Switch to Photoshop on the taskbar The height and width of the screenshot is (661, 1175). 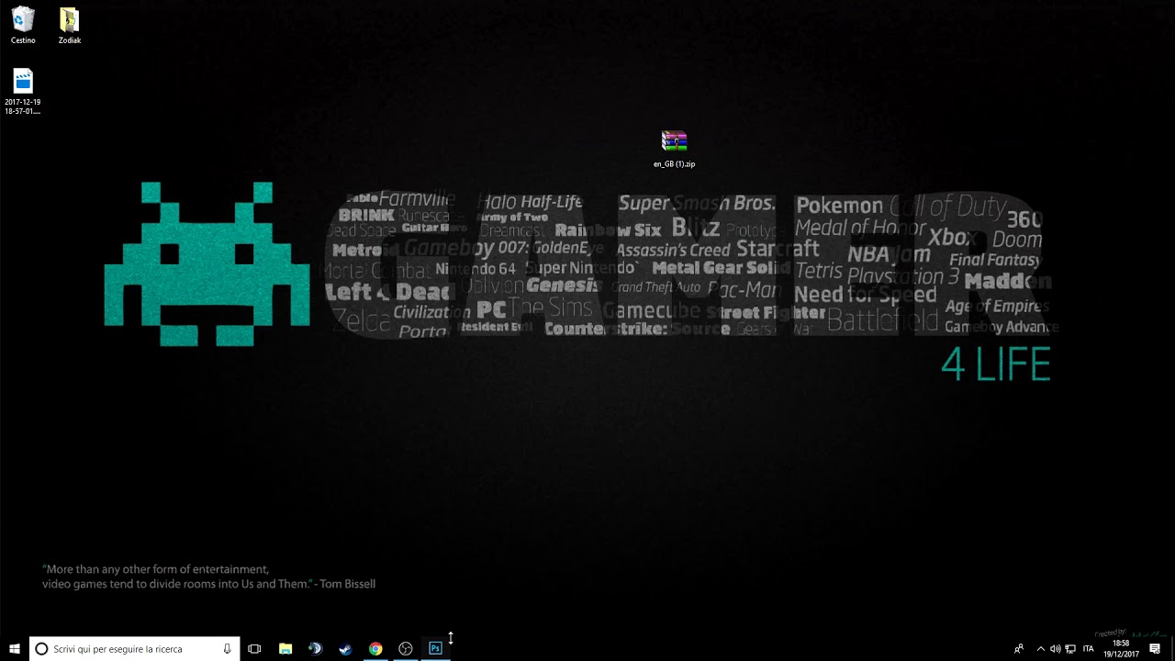click(435, 649)
